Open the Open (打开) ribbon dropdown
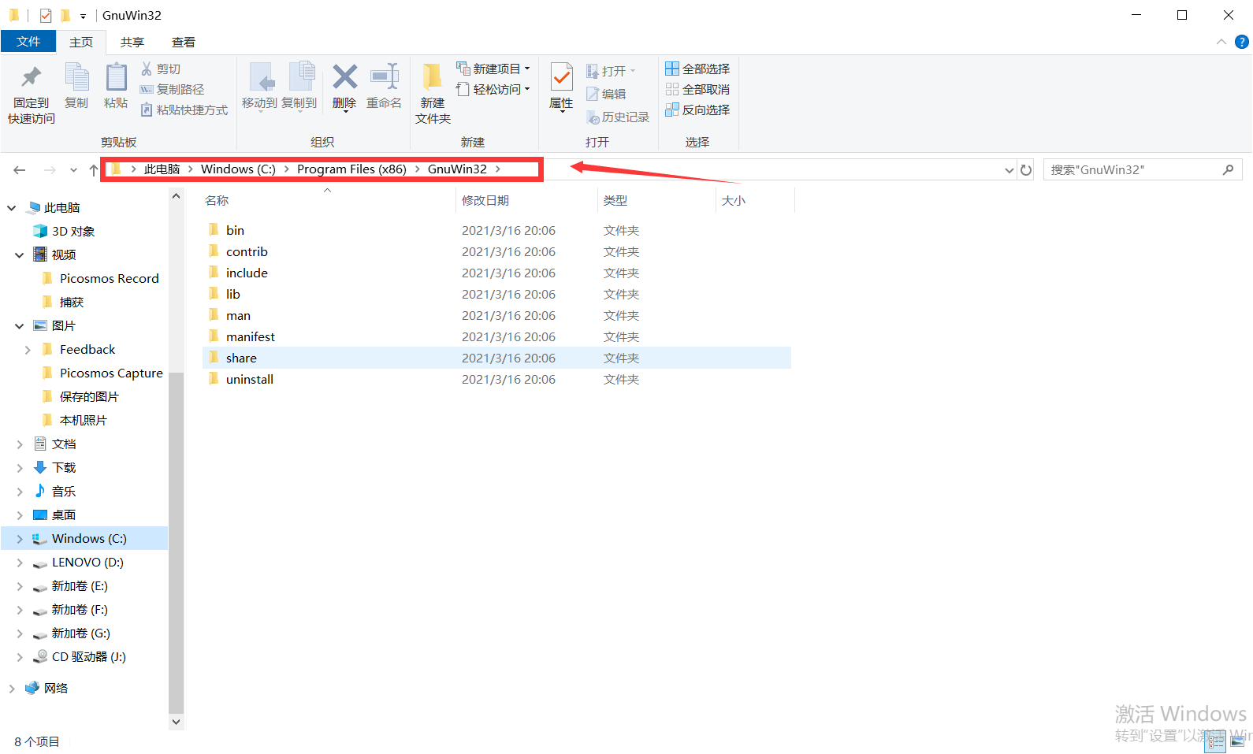Screen dimensions: 1253x754 611,72
